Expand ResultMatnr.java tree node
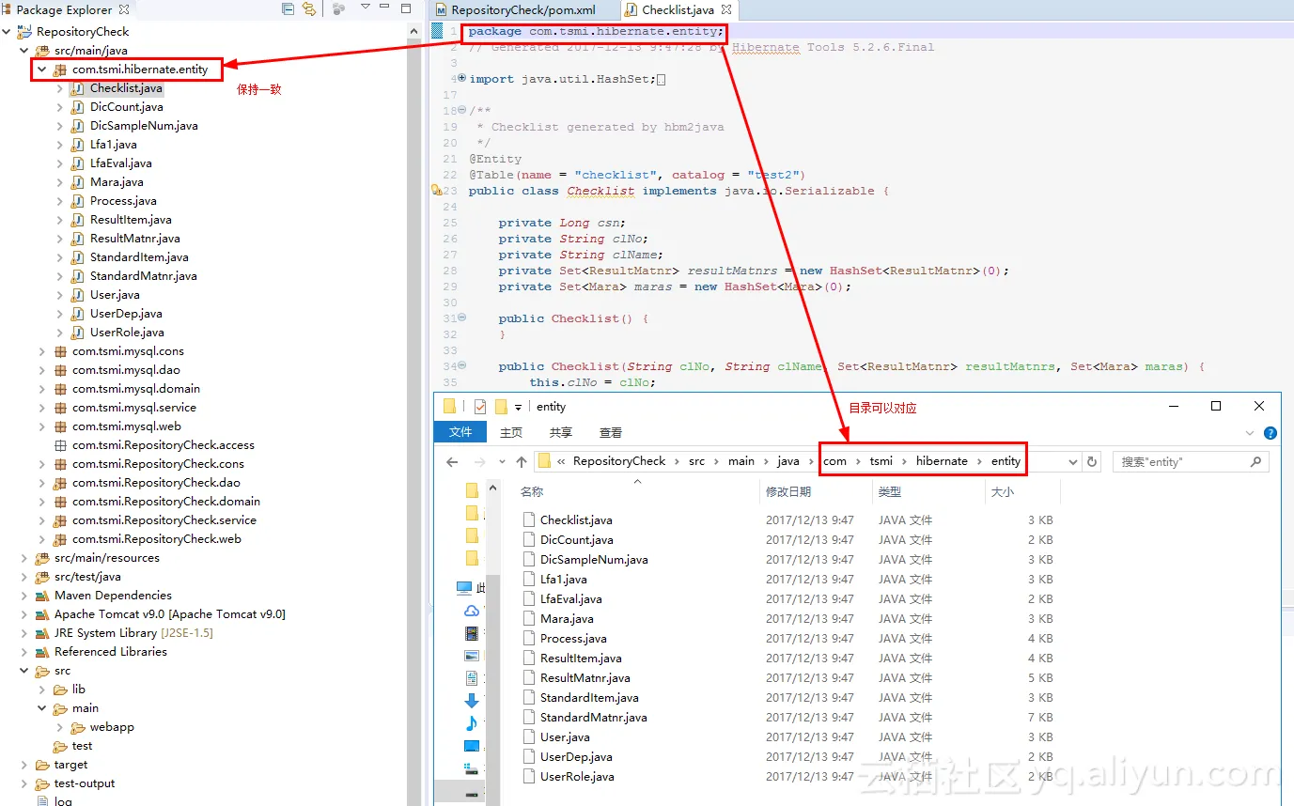This screenshot has width=1294, height=806. 60,239
